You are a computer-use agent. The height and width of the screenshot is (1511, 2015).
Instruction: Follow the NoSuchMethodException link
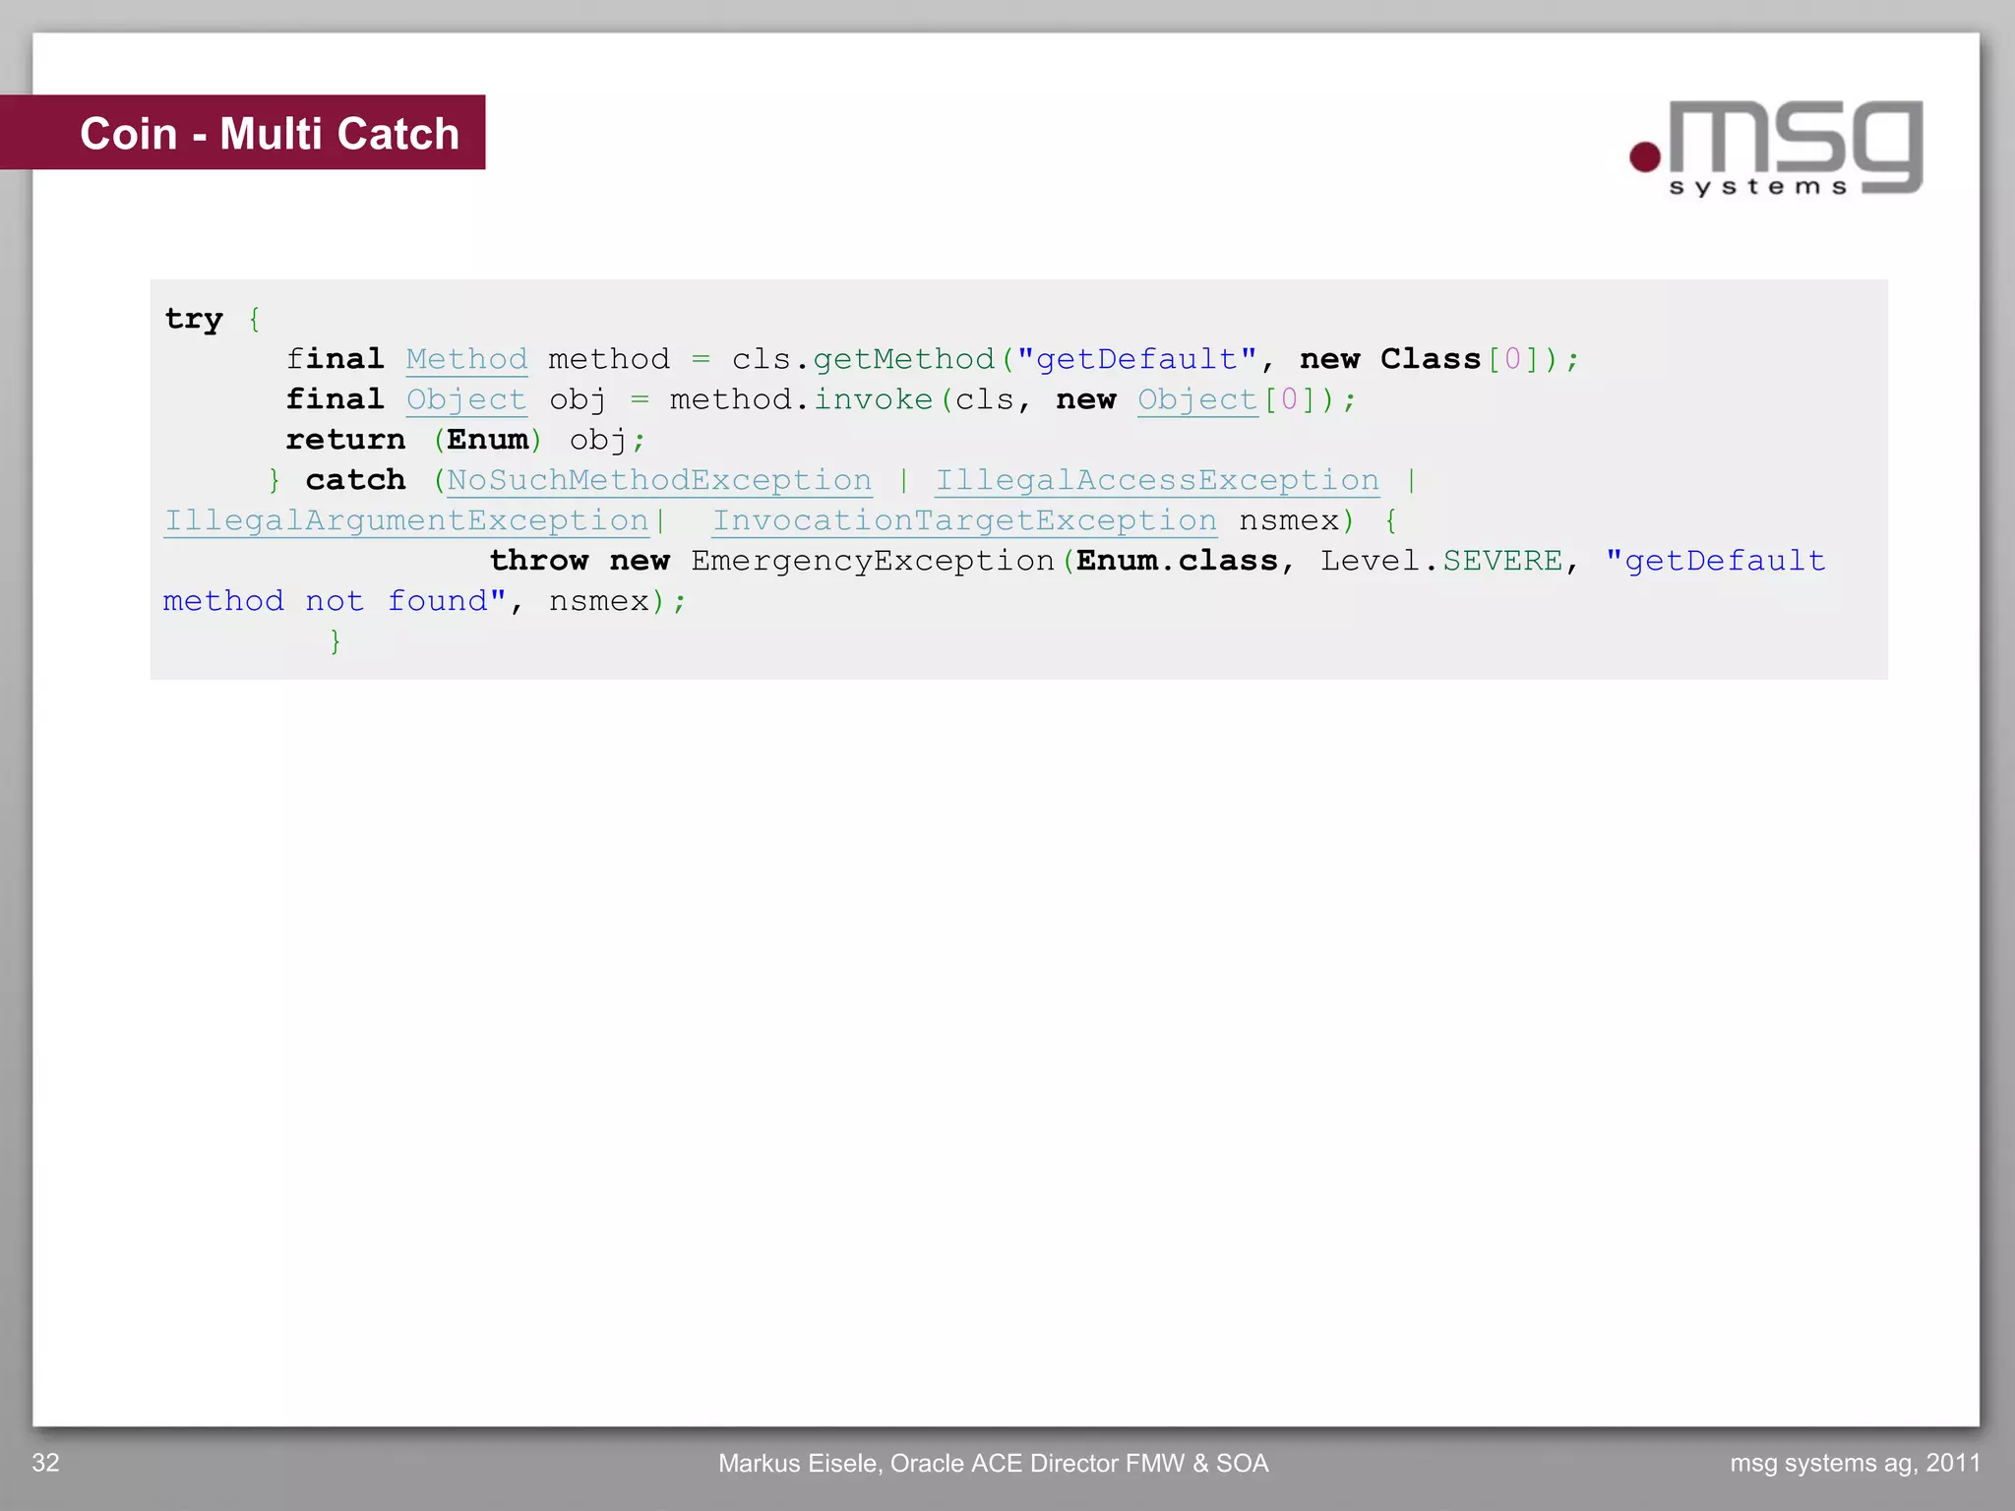coord(659,480)
